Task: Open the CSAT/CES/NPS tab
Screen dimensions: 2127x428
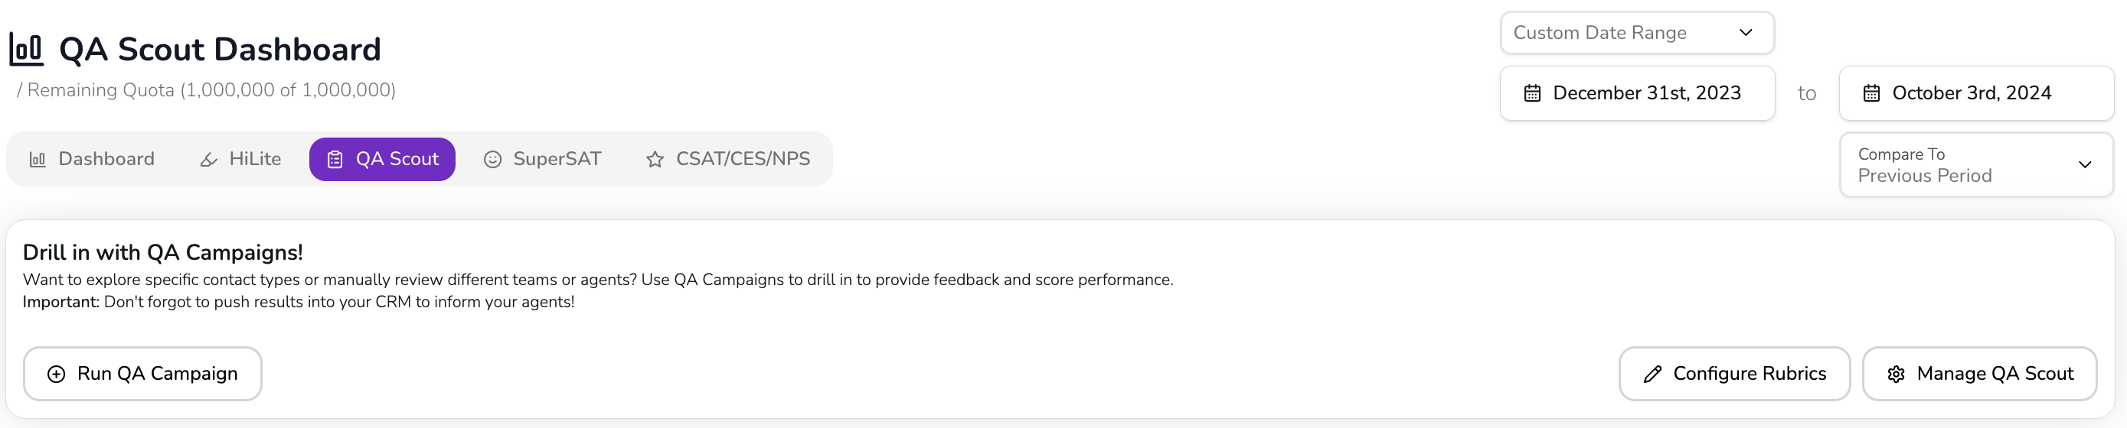Action: coord(727,159)
